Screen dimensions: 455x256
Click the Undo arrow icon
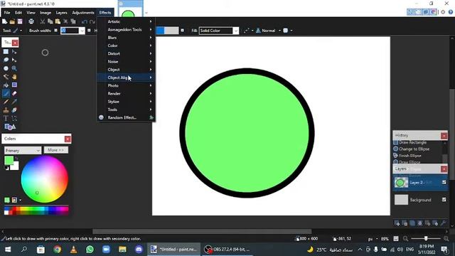tap(85, 22)
